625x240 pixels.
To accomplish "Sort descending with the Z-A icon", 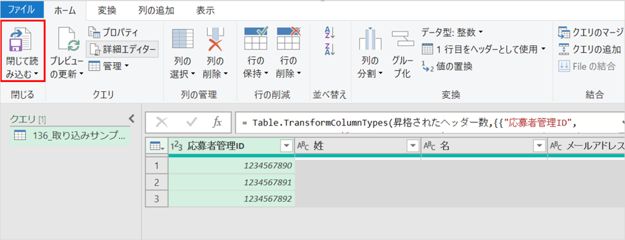I will pos(329,49).
